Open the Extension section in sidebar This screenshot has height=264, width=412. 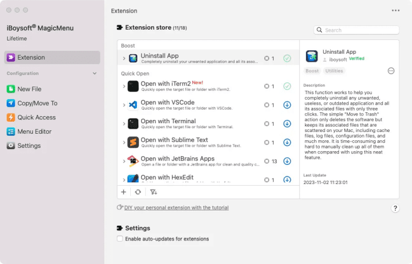[x=52, y=58]
